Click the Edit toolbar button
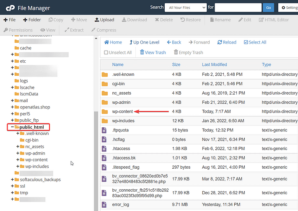 (x=245, y=20)
